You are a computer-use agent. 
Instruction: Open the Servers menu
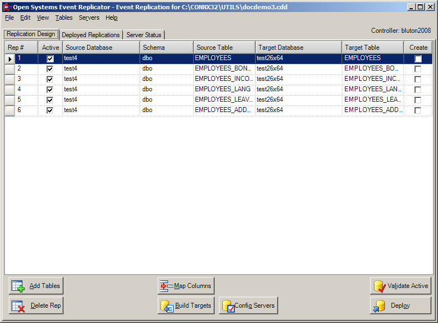[x=89, y=17]
